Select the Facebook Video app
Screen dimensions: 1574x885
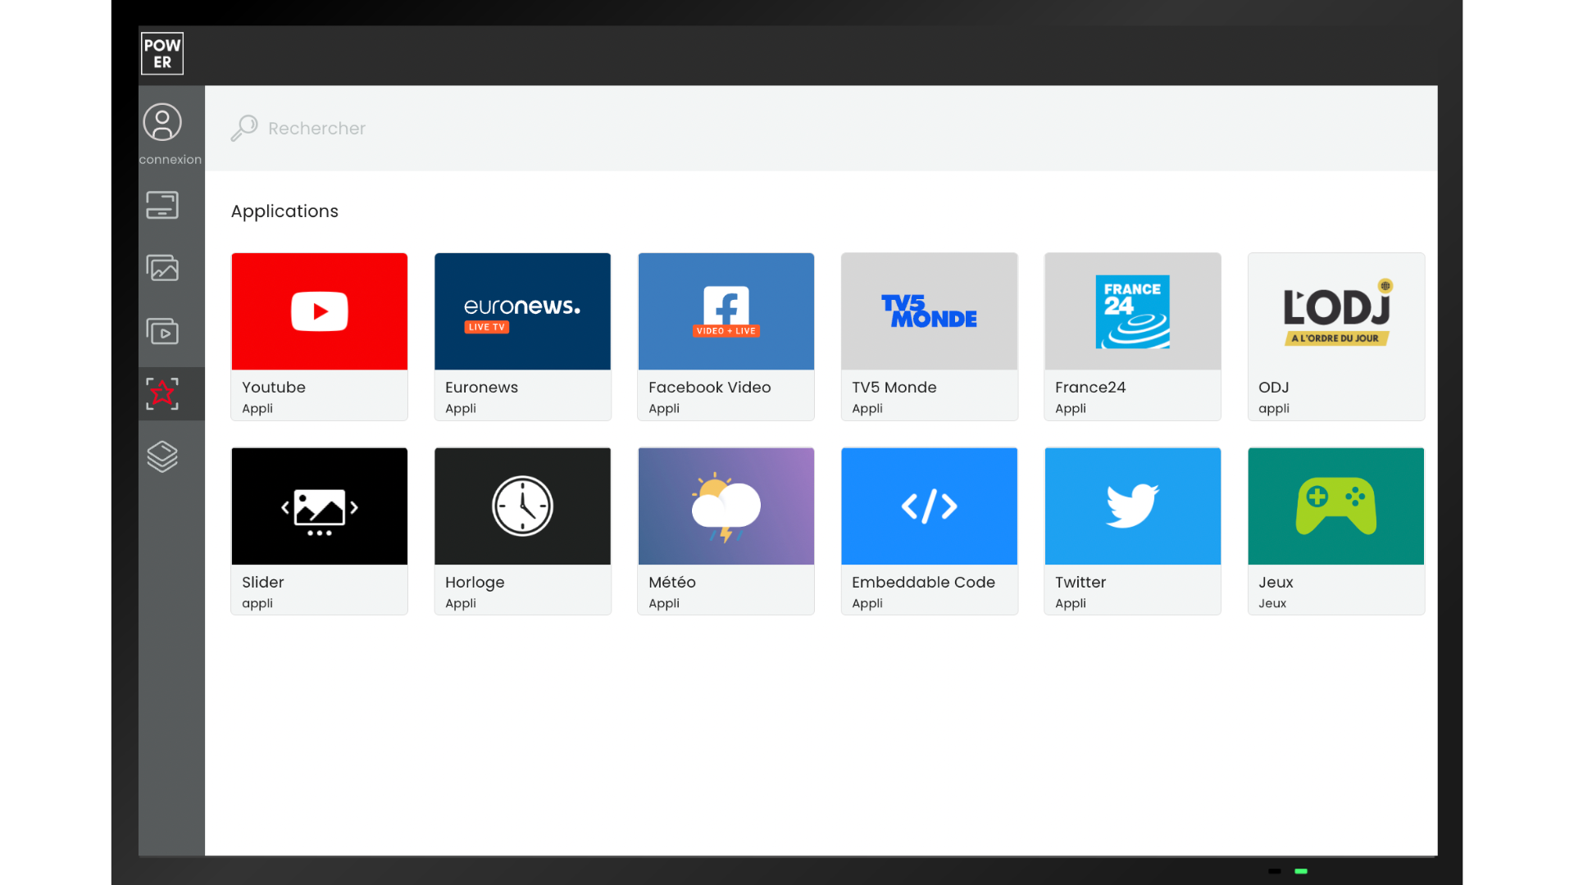[726, 336]
